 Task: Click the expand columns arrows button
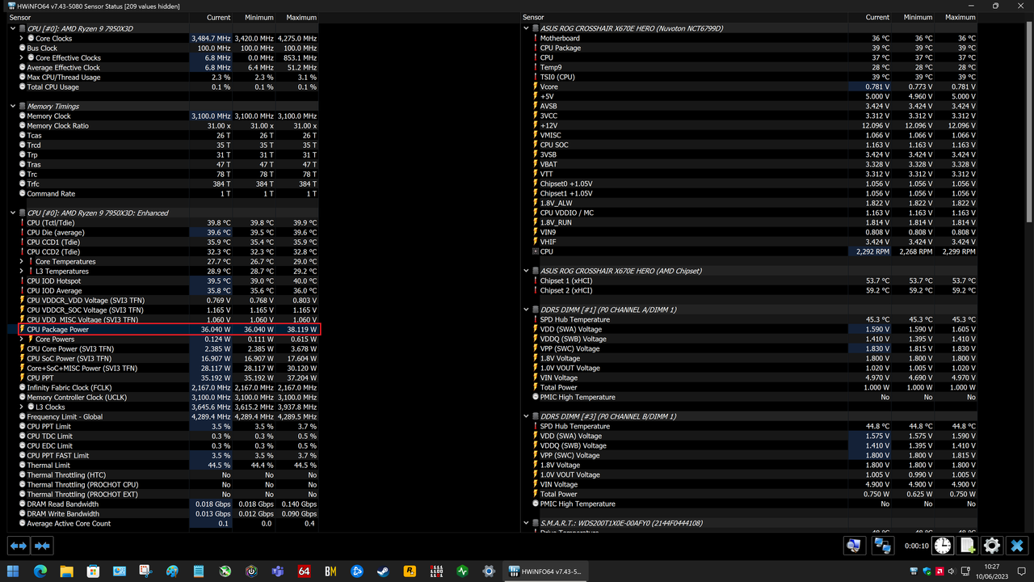[x=18, y=546]
